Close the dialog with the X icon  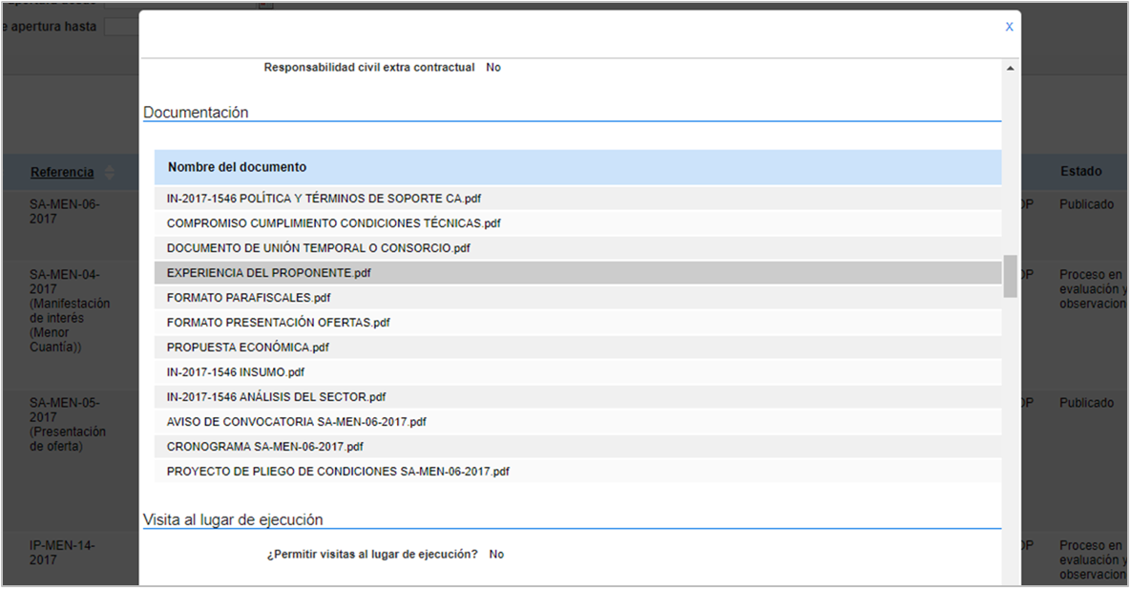point(1009,27)
